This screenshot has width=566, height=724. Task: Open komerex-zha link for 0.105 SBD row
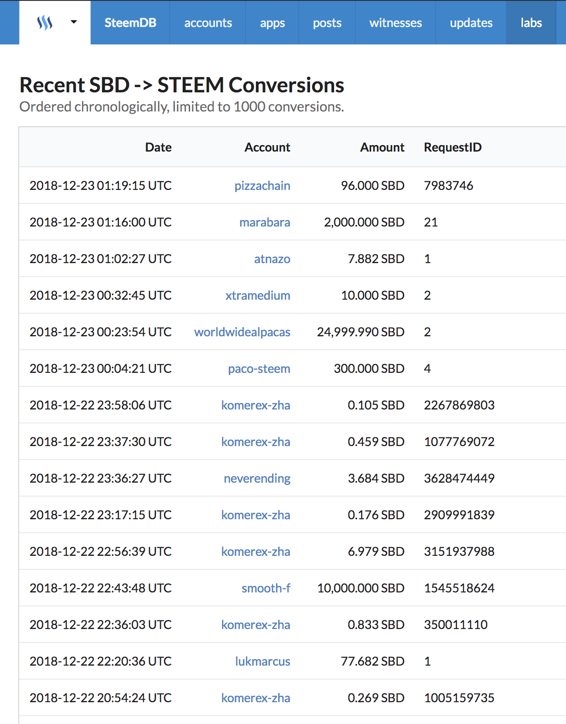[x=256, y=405]
